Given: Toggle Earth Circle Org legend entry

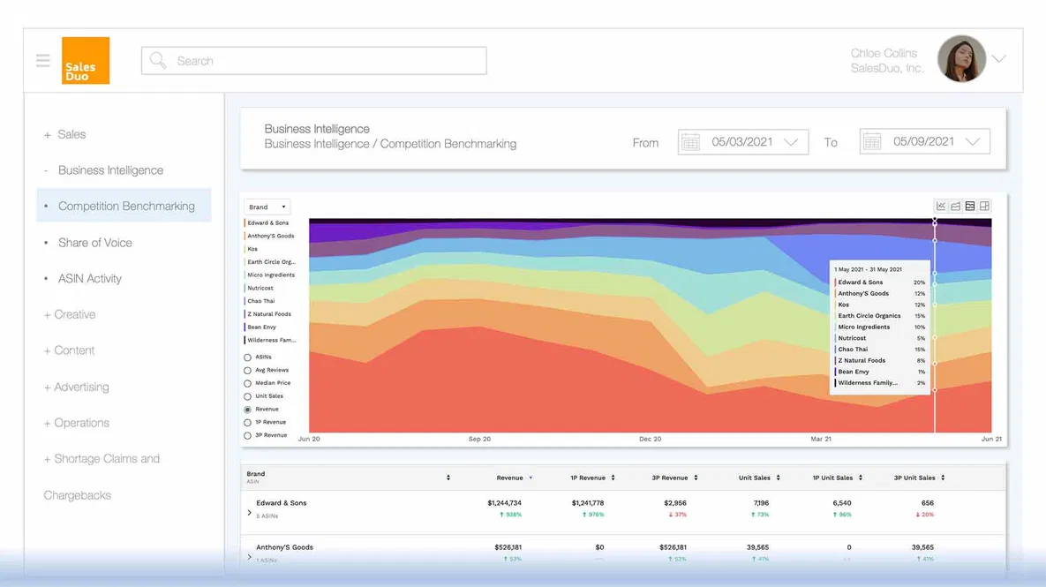Looking at the screenshot, I should point(270,262).
